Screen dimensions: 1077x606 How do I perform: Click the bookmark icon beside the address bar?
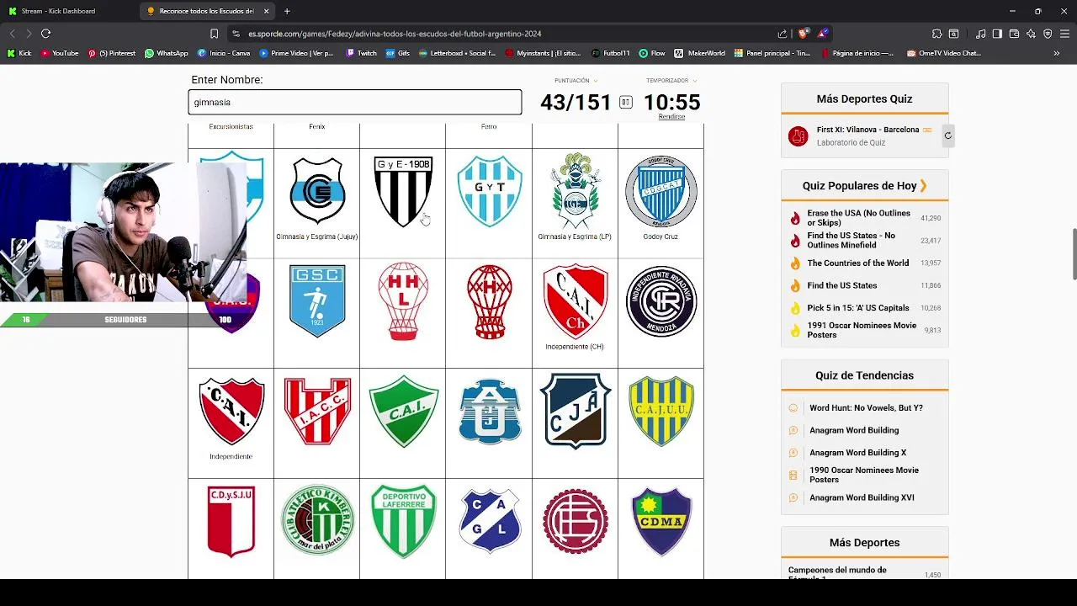tap(214, 34)
